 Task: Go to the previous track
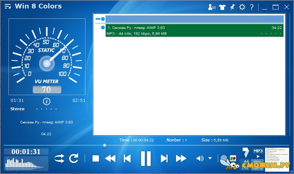[127, 159]
